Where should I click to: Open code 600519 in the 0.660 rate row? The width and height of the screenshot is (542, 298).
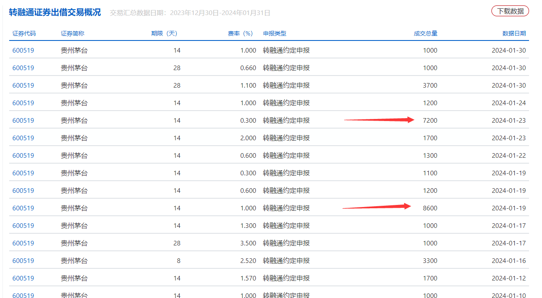coord(23,68)
